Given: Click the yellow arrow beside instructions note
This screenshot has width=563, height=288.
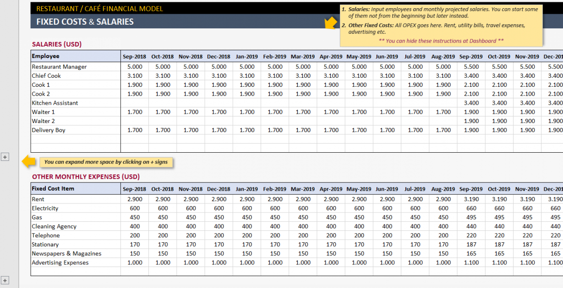Looking at the screenshot, I should (x=330, y=23).
